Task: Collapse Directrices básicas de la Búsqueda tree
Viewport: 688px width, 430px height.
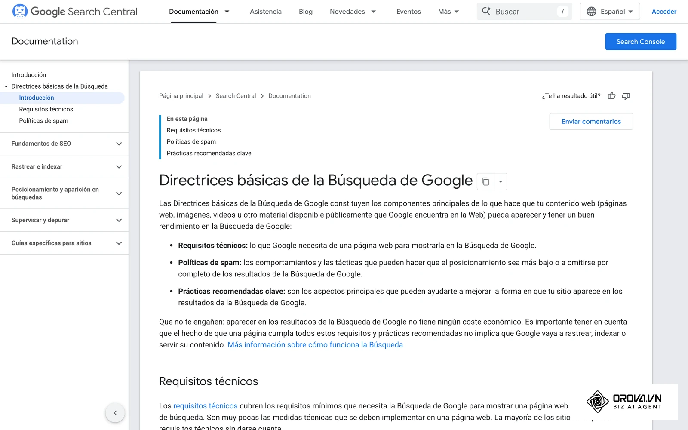Action: click(6, 86)
